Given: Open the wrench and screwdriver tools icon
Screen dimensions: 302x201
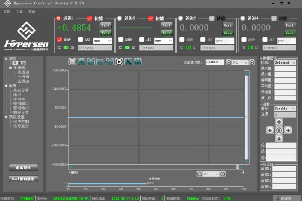Looking at the screenshot, I should (x=128, y=62).
